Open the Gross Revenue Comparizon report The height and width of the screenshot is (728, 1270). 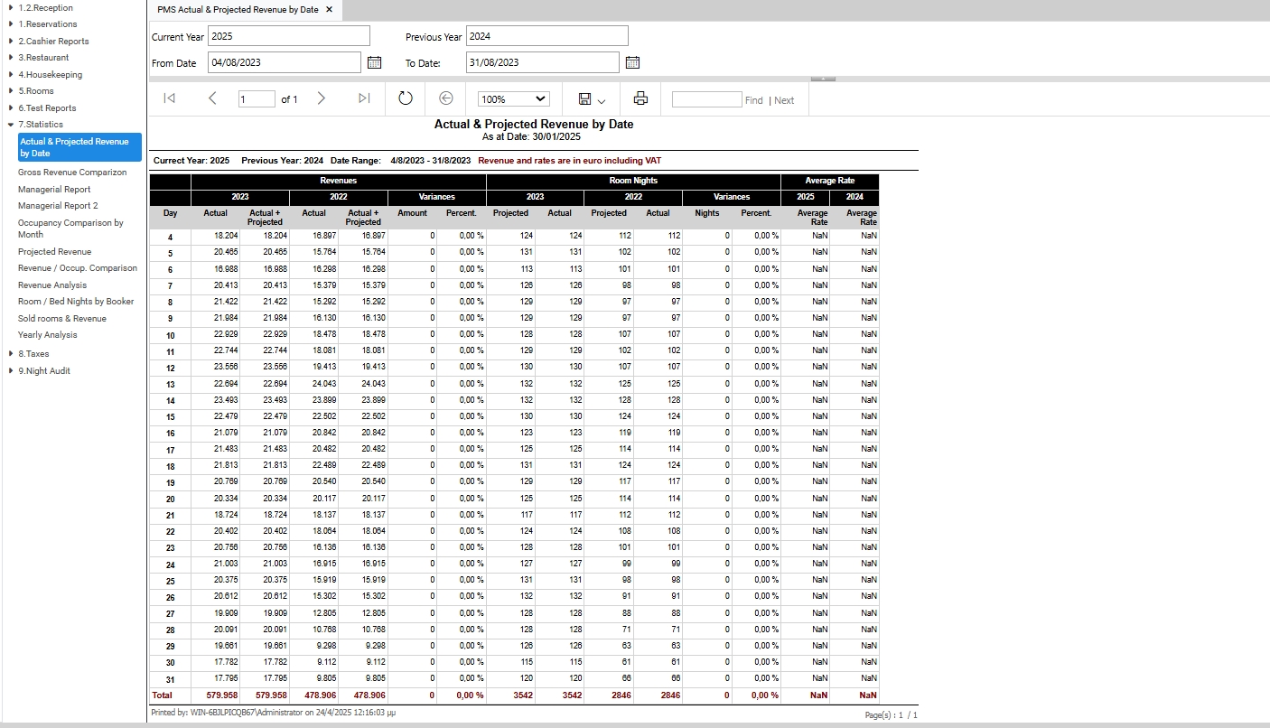point(72,173)
